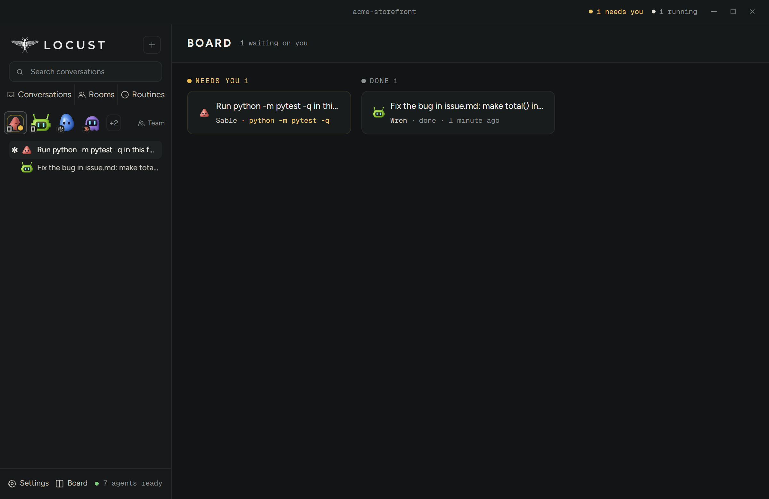The image size is (769, 499).
Task: Select the red Sable agent avatar
Action: [15, 123]
